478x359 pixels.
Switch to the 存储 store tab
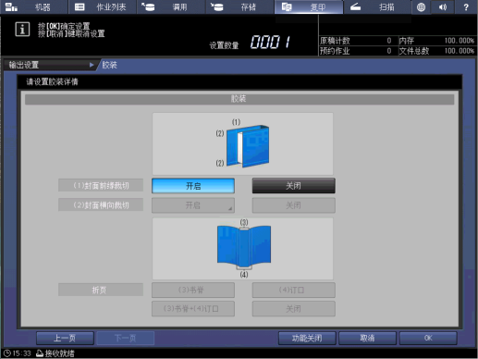240,6
